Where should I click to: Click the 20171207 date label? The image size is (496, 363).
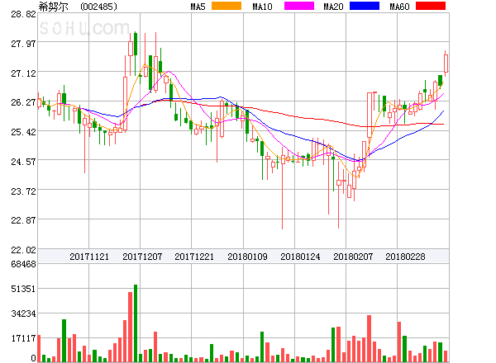(142, 257)
